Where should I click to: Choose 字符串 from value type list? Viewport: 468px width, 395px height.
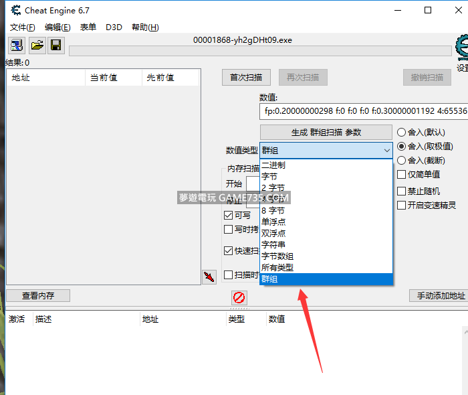click(x=326, y=245)
